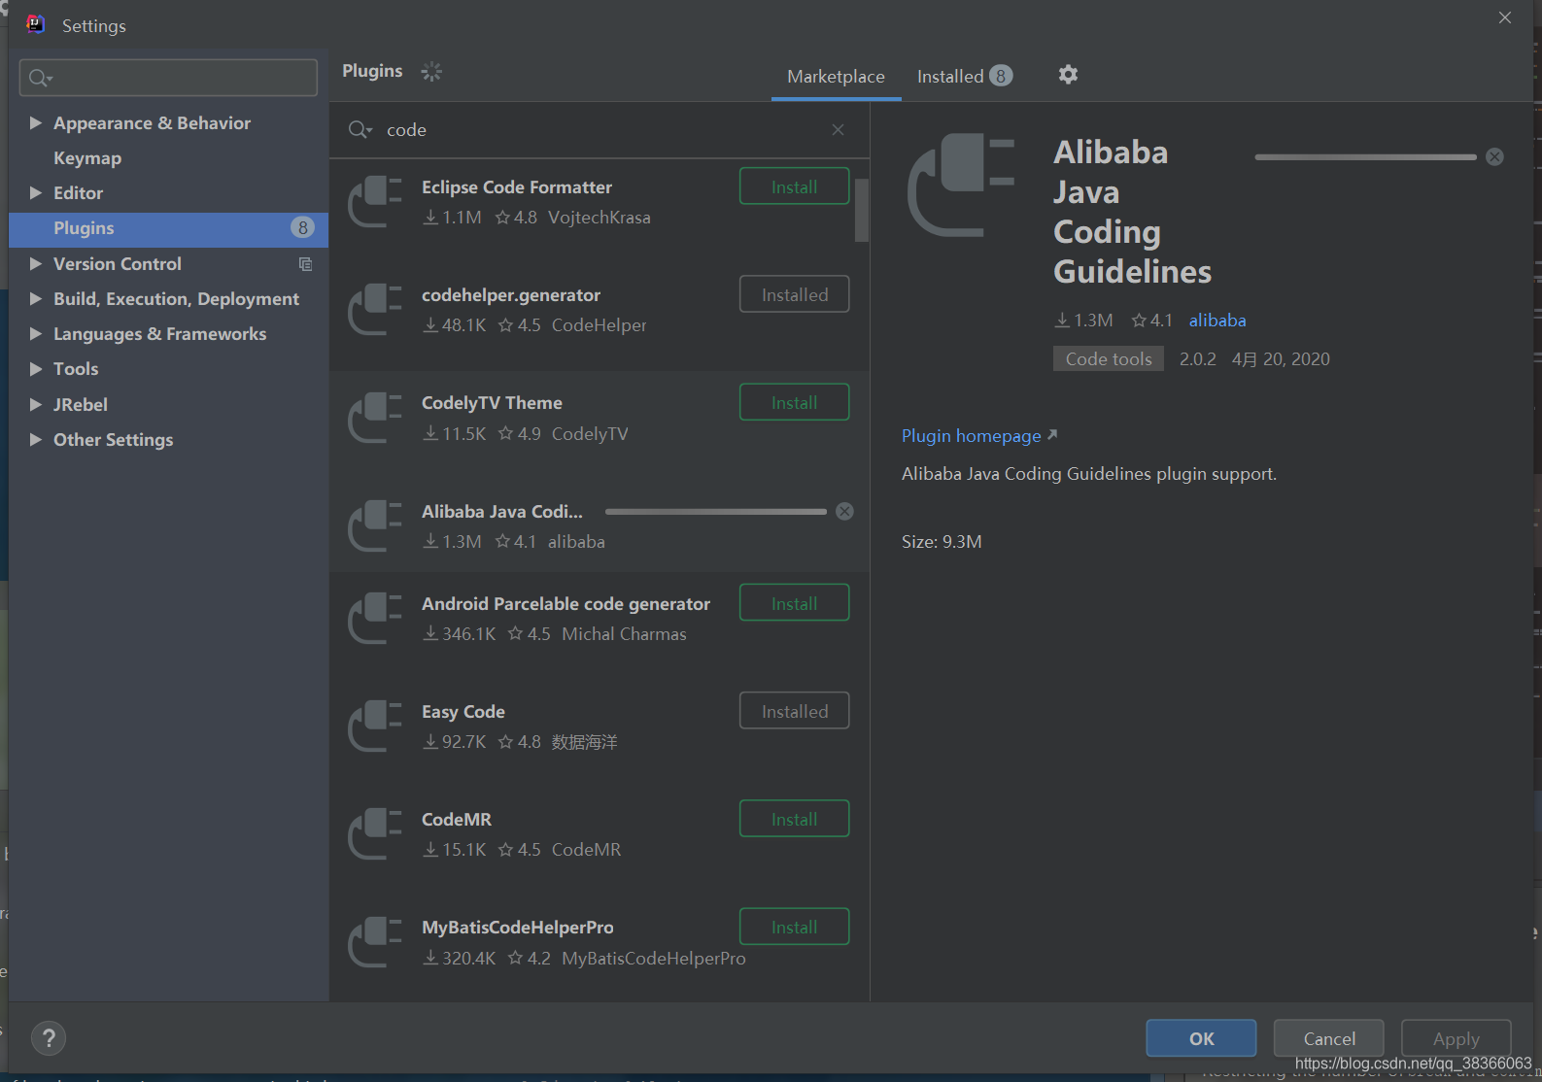Expand Languages & Frameworks node
The width and height of the screenshot is (1542, 1082).
click(x=35, y=334)
